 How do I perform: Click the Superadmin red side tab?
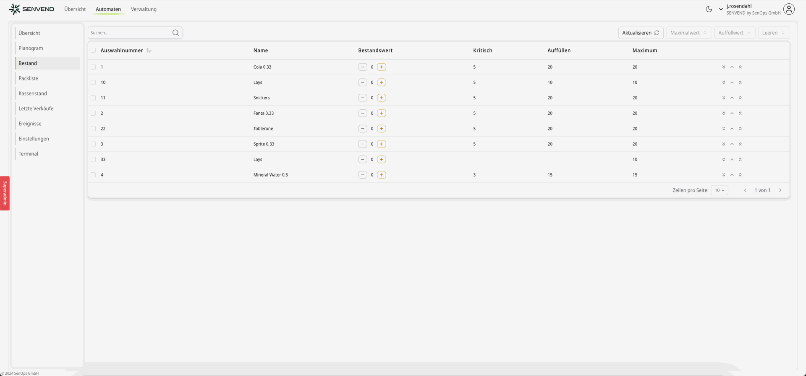(5, 193)
